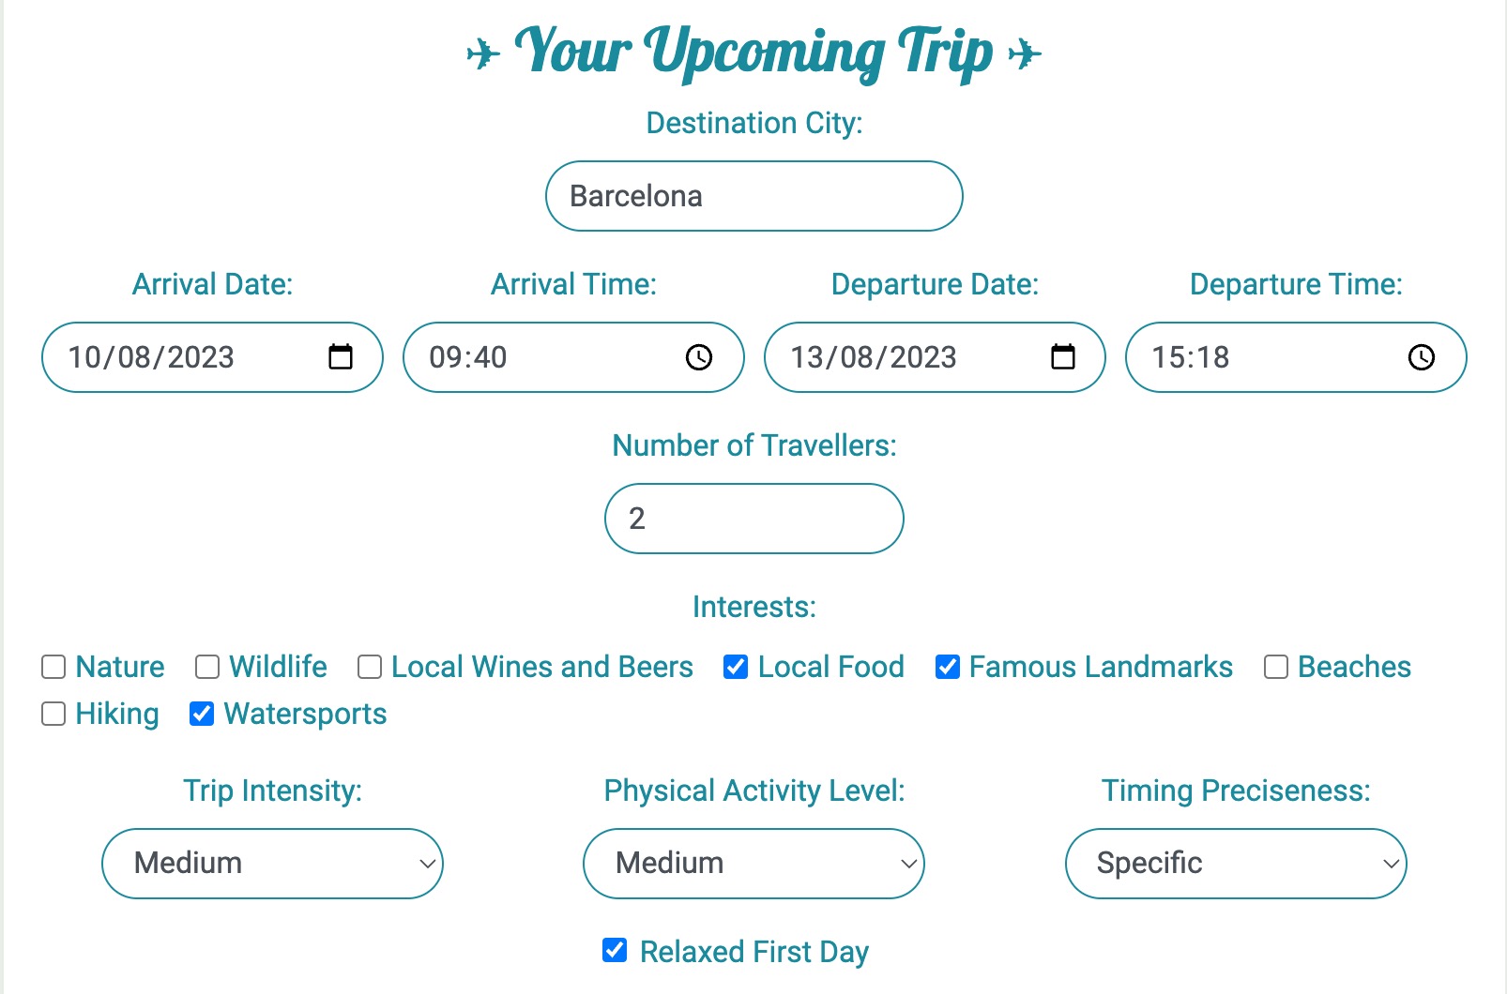This screenshot has height=994, width=1507.
Task: Uncheck the Watersports interest
Action: point(202,714)
